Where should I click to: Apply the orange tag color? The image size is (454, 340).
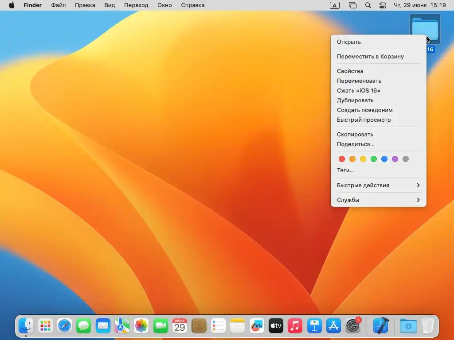352,159
